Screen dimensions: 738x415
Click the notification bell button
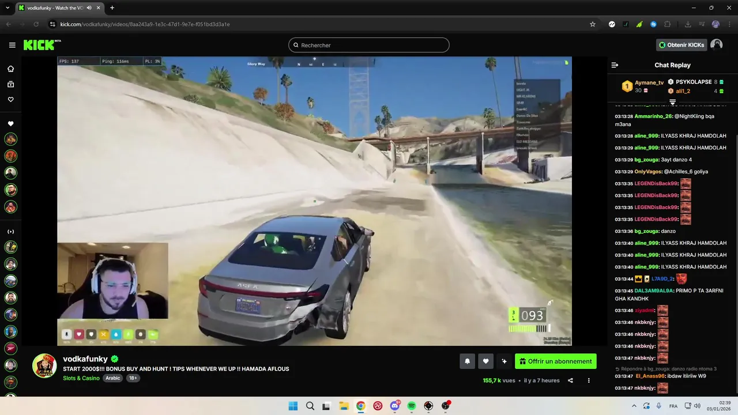point(467,361)
